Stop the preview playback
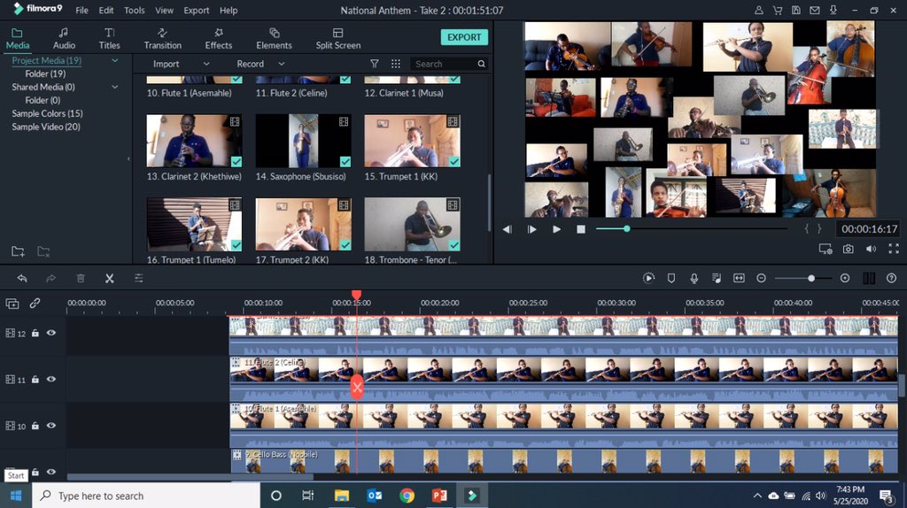 pos(581,229)
